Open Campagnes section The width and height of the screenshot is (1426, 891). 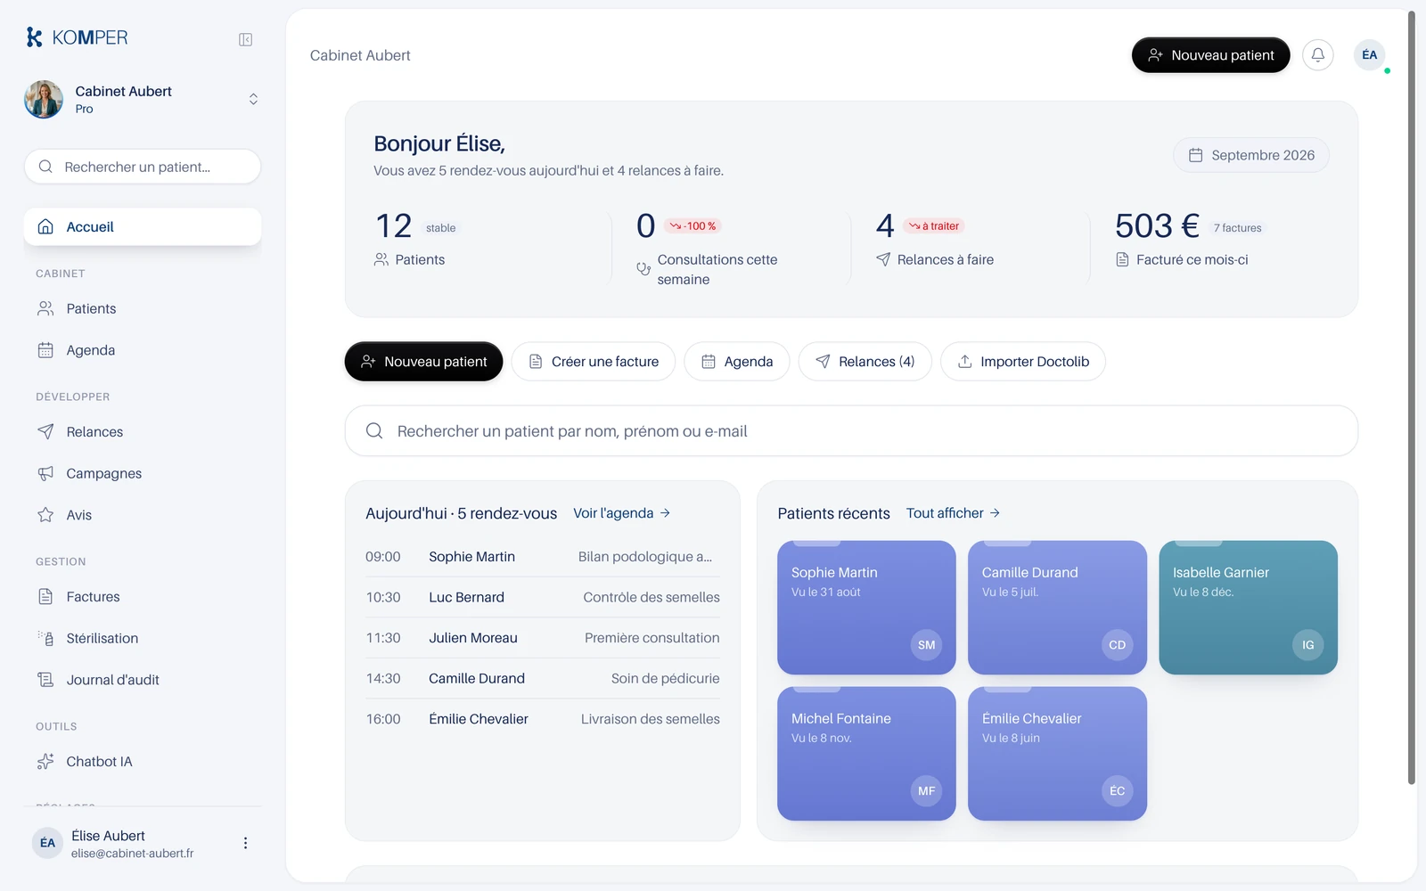143,473
